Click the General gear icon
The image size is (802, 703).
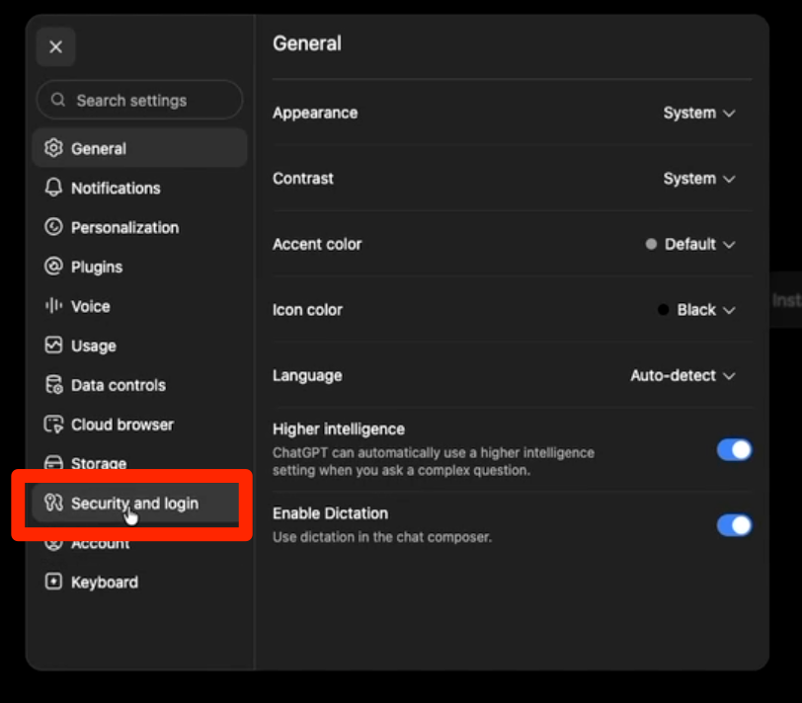point(53,148)
